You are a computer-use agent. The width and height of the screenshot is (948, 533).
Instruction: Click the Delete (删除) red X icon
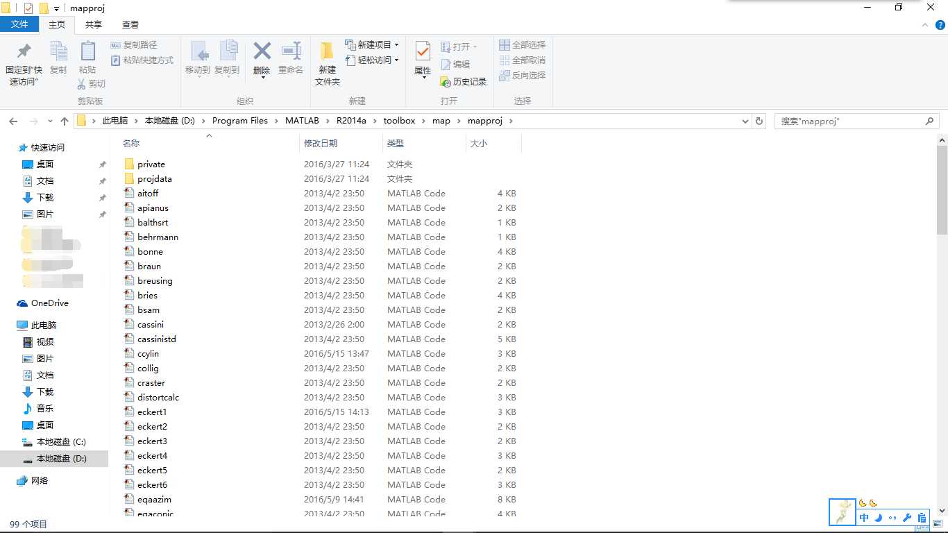262,51
